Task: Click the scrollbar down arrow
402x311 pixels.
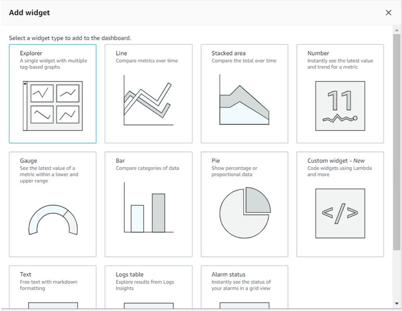Action: pyautogui.click(x=397, y=304)
